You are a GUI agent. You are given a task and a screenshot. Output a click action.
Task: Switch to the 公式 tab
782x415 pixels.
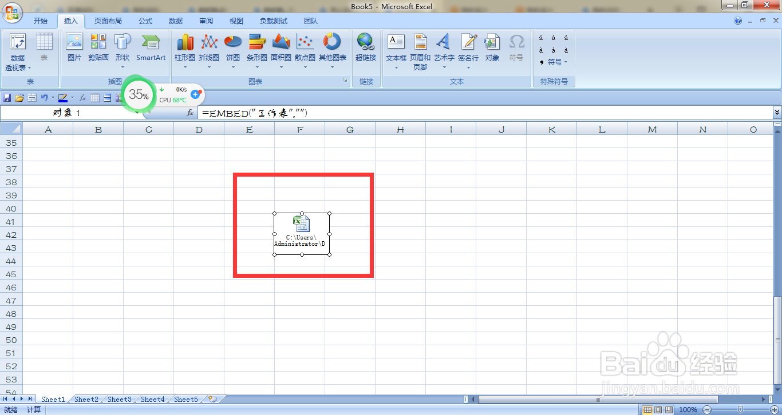[145, 21]
